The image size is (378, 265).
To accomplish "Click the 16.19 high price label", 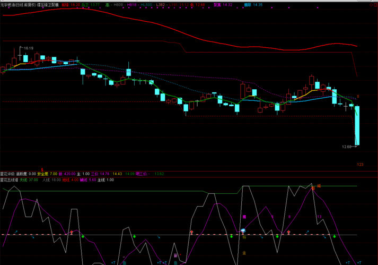I will tap(29, 48).
